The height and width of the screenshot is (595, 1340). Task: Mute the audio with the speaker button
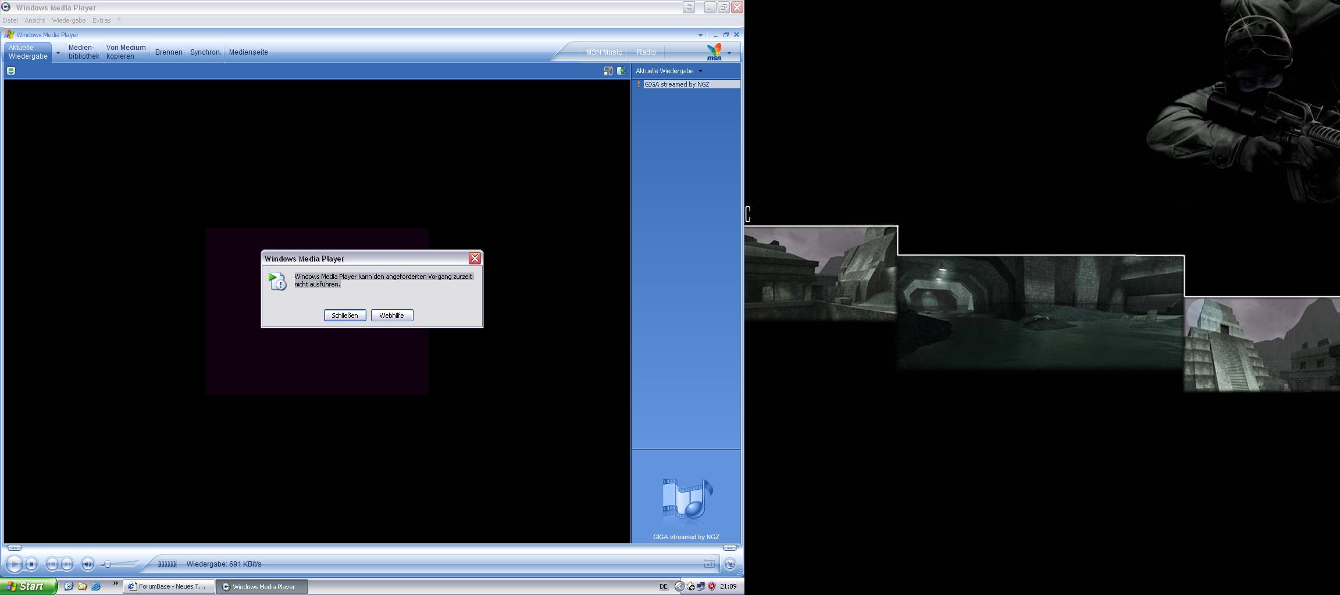tap(88, 564)
